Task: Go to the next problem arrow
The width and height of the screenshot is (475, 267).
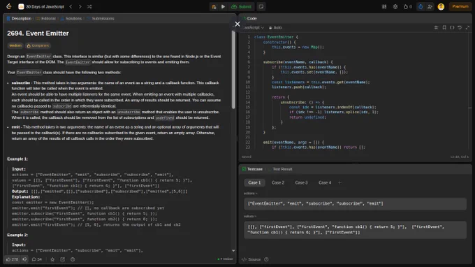Action: (80, 6)
